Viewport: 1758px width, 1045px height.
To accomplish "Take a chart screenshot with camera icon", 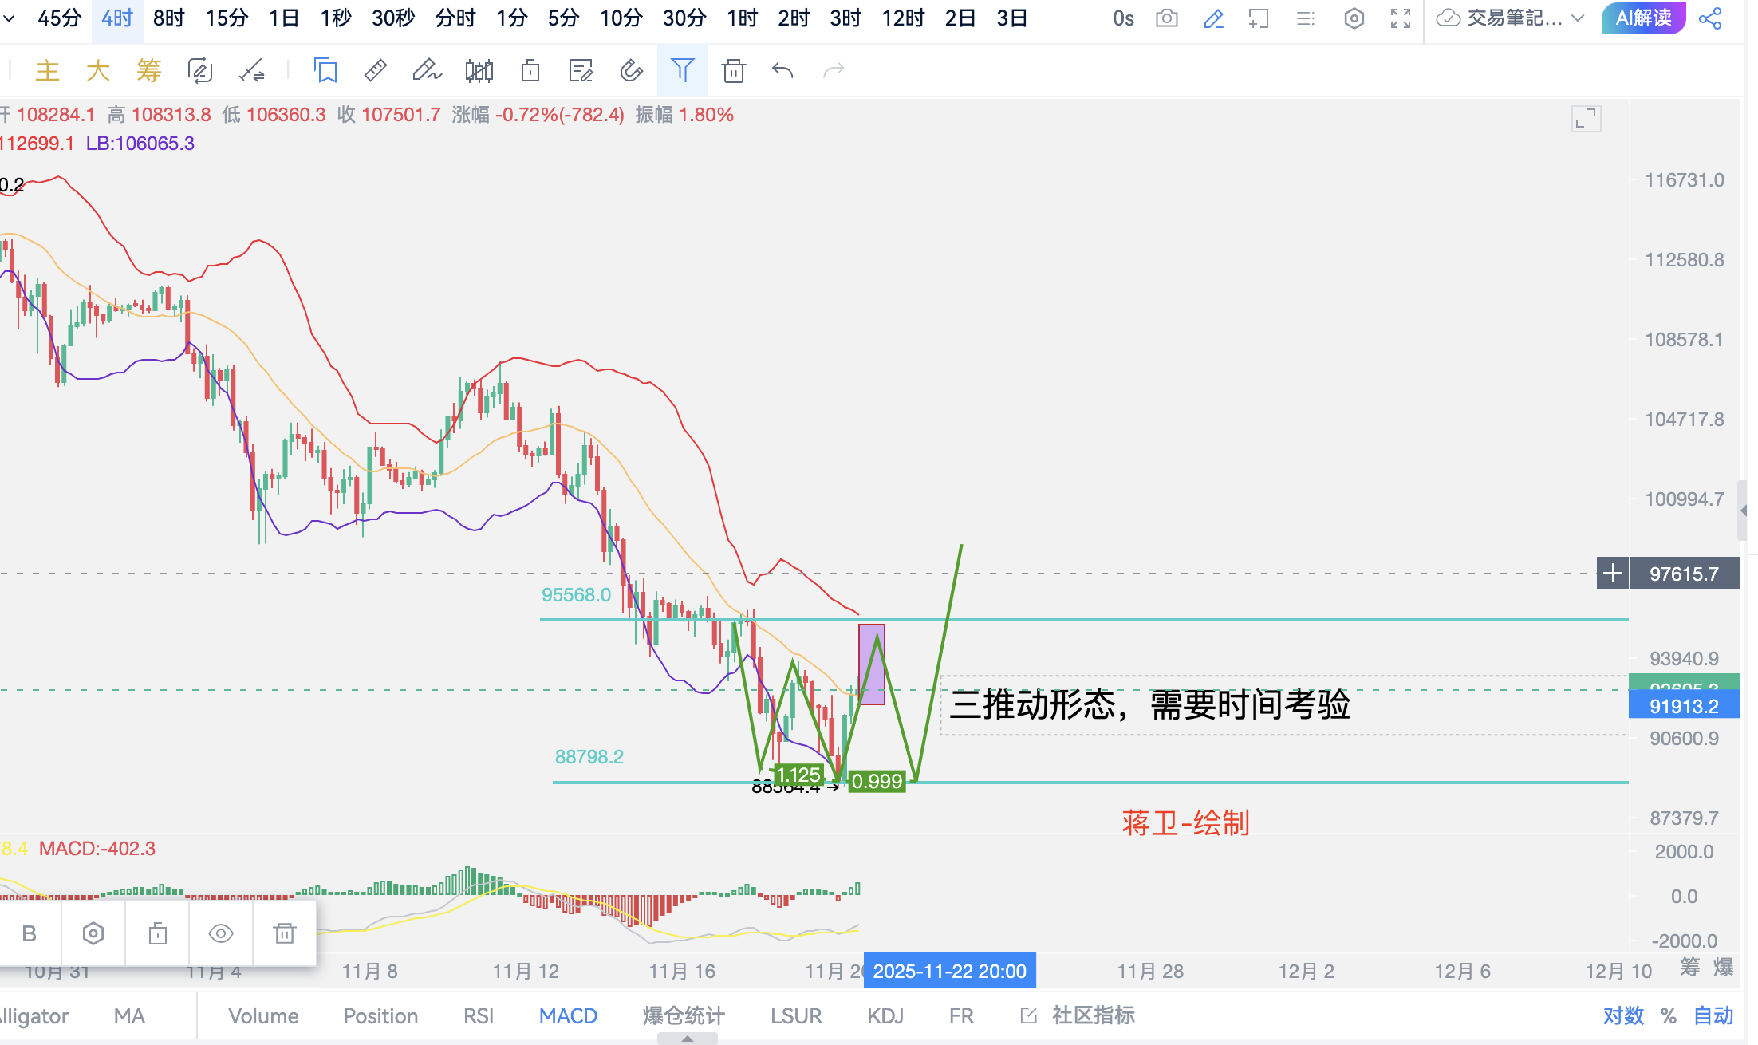I will pyautogui.click(x=1166, y=18).
